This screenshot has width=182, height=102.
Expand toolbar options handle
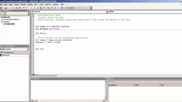point(91,8)
